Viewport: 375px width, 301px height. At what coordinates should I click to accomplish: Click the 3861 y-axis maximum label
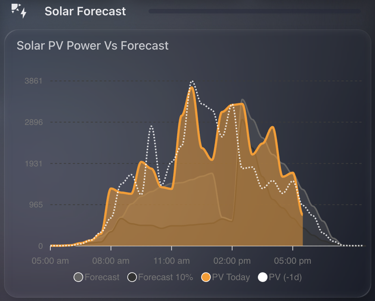pos(34,81)
